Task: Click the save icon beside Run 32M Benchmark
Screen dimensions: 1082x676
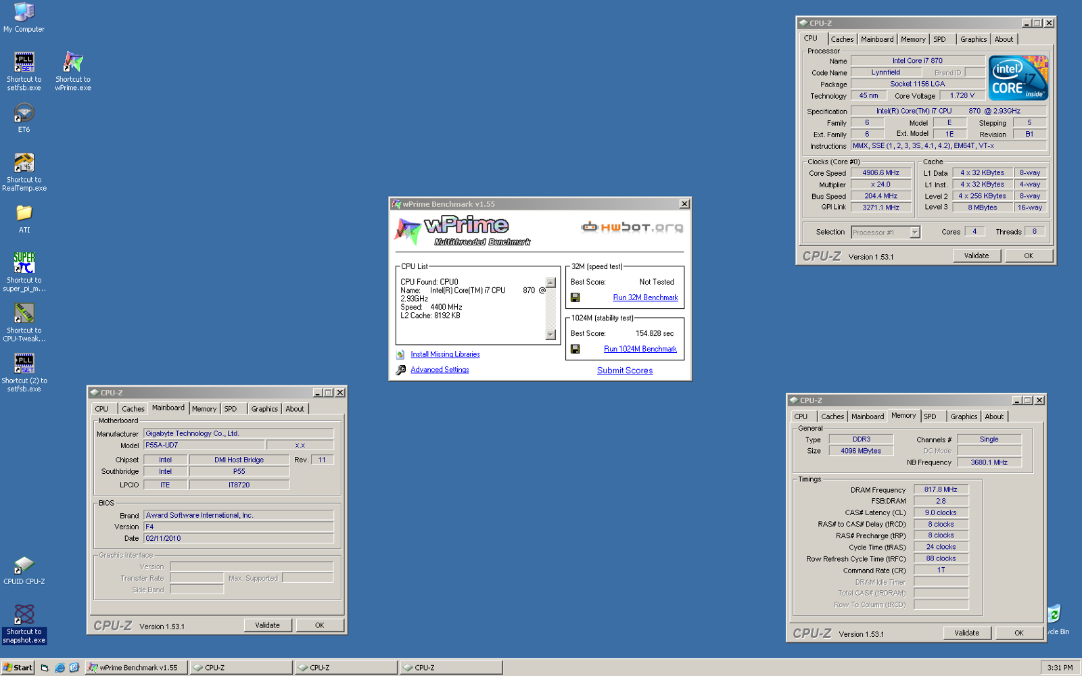Action: click(575, 297)
